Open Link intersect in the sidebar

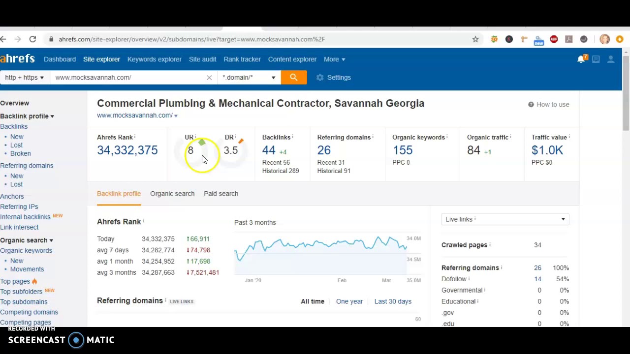pos(19,227)
